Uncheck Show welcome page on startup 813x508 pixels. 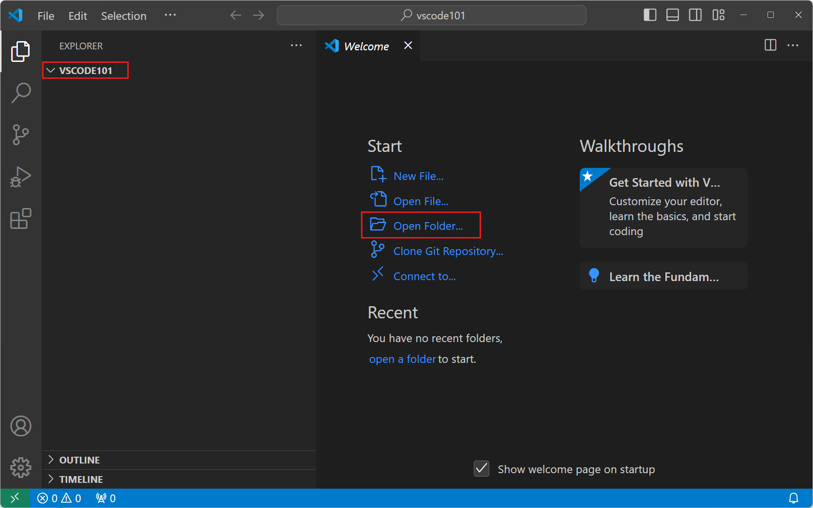click(482, 469)
